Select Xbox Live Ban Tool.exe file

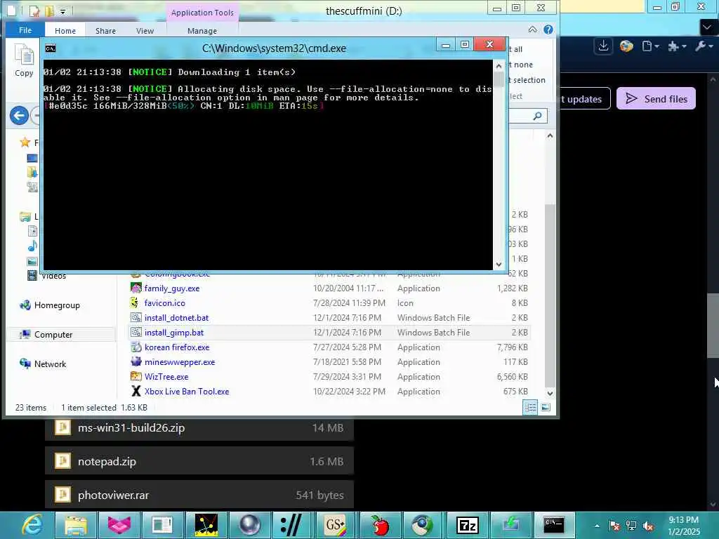187,392
